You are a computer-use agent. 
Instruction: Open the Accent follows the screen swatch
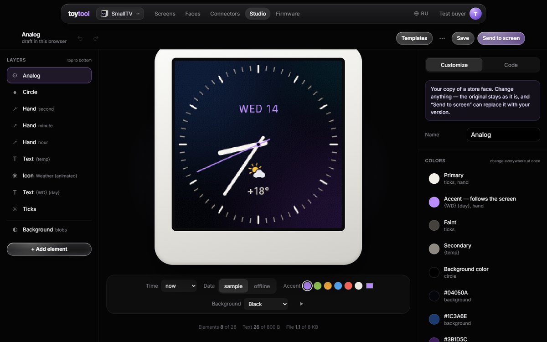coord(434,202)
